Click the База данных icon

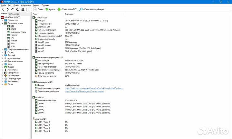(5, 81)
